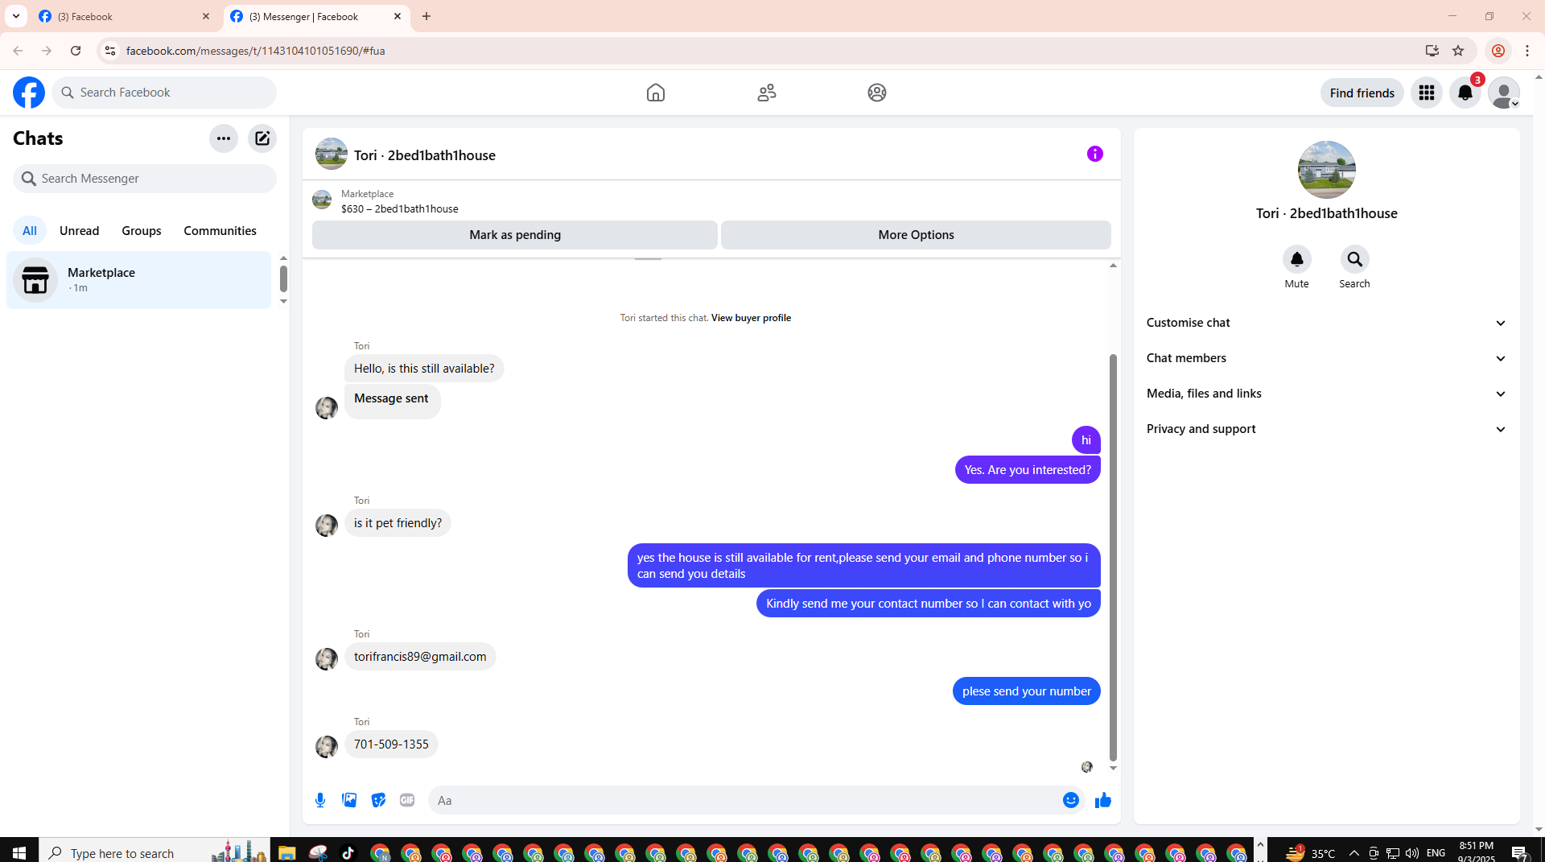Expand Media, files and links section

tap(1327, 394)
